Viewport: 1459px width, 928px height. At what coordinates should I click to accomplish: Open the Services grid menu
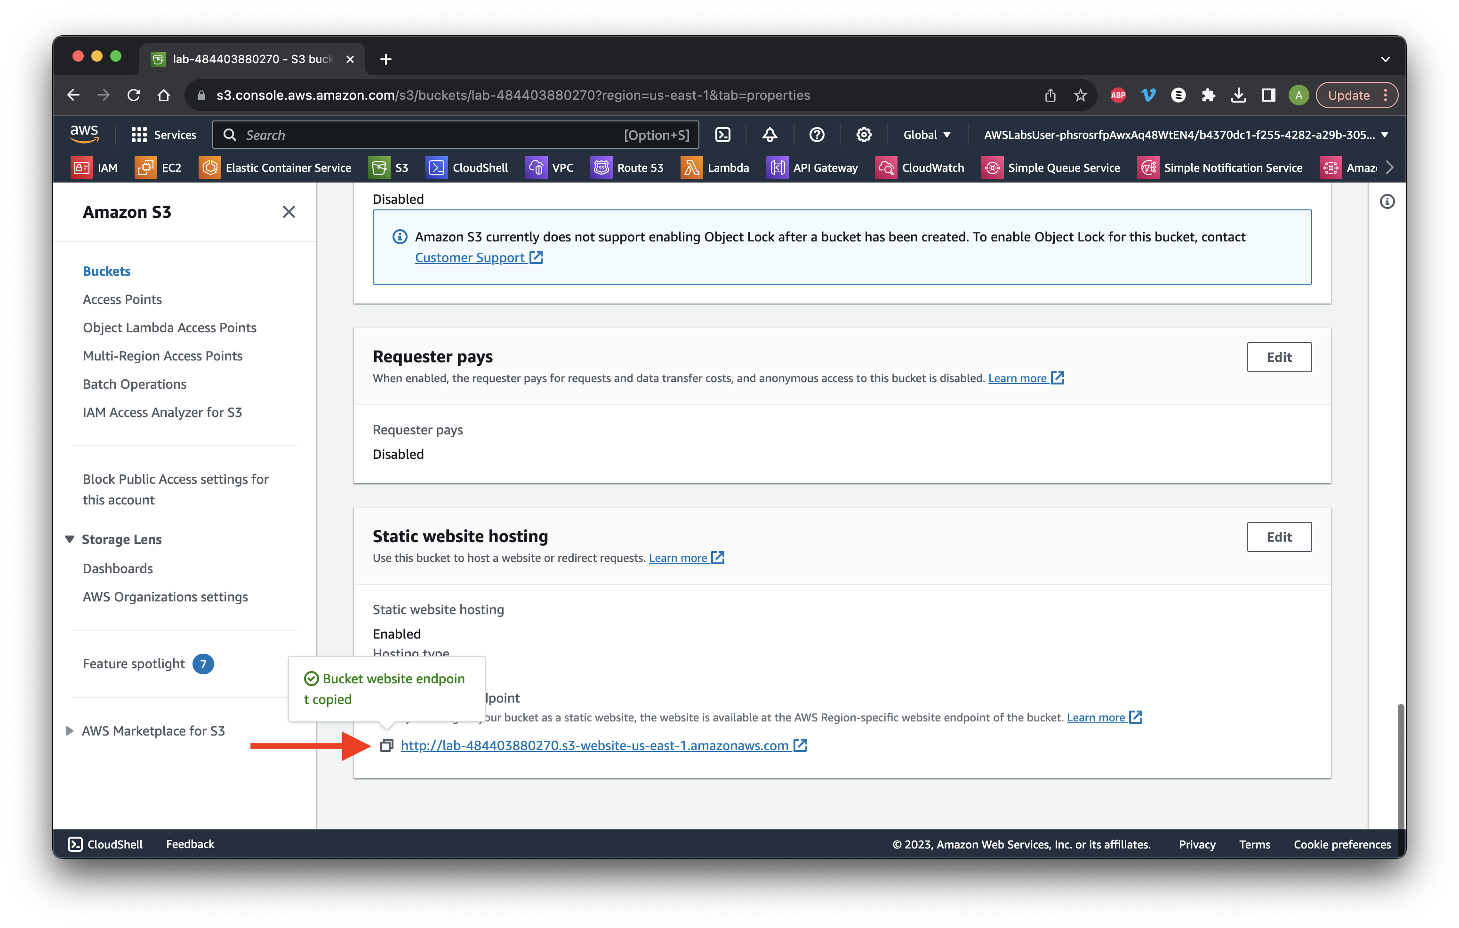(x=164, y=135)
